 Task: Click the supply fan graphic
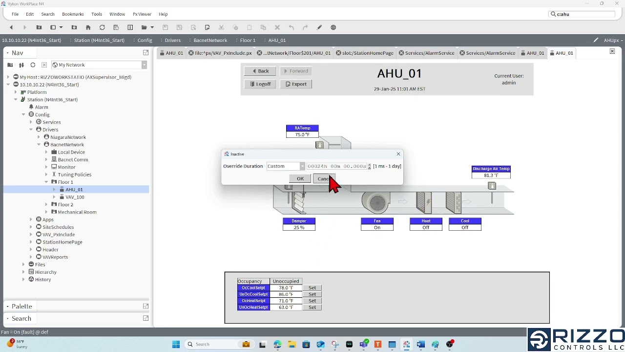tap(376, 202)
